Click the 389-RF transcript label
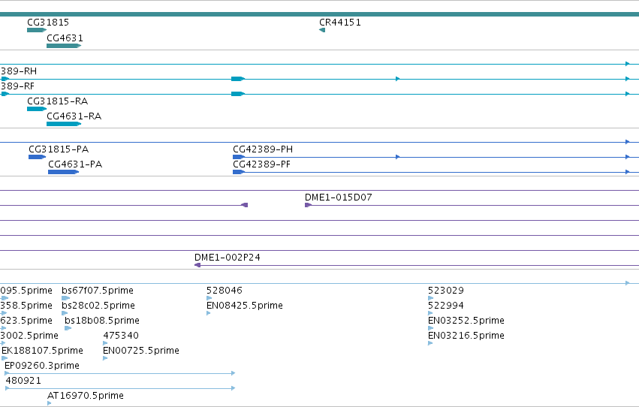This screenshot has height=407, width=639. coord(17,86)
